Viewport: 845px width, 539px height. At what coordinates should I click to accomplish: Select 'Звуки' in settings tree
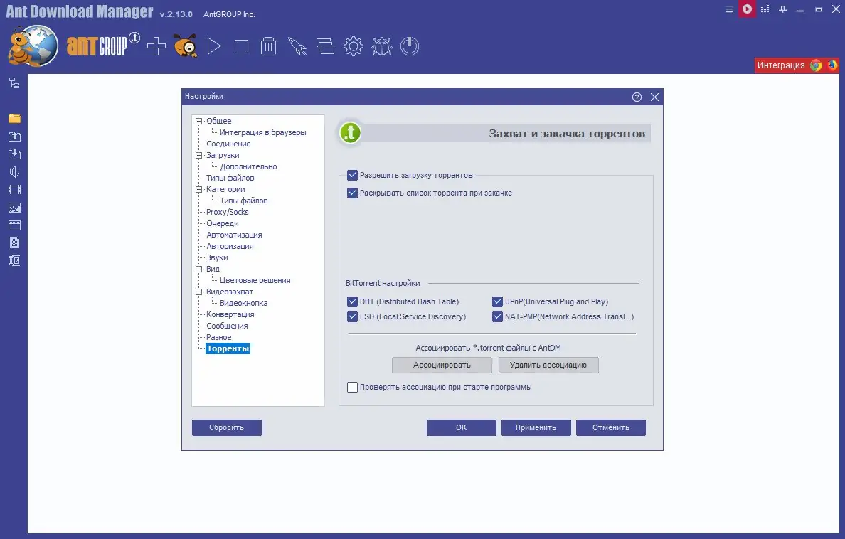tap(217, 257)
